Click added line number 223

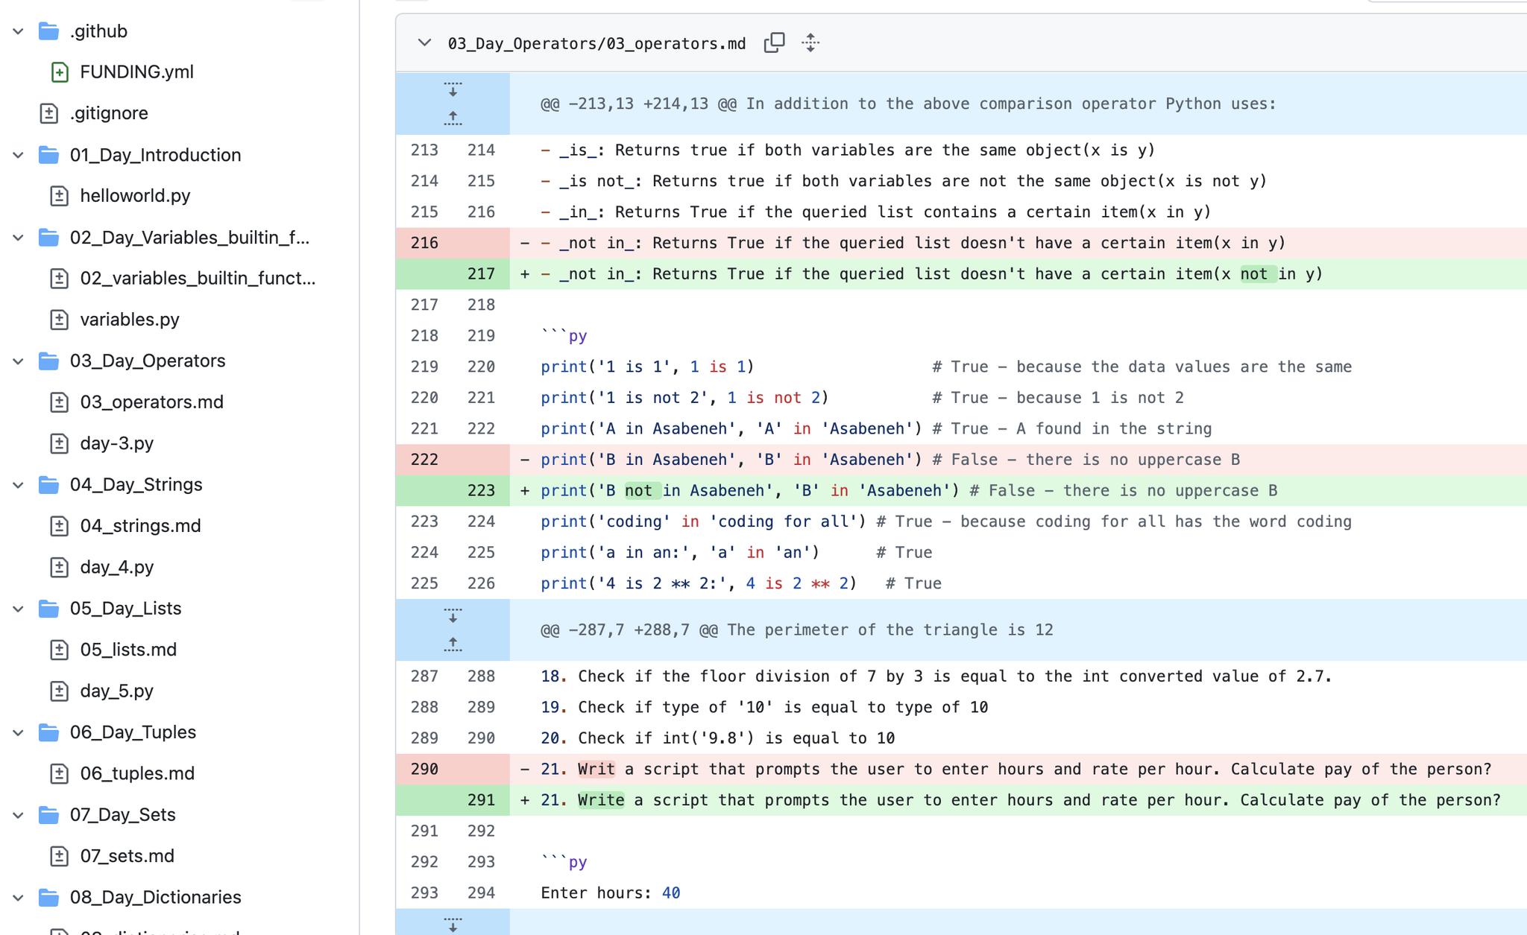point(481,491)
